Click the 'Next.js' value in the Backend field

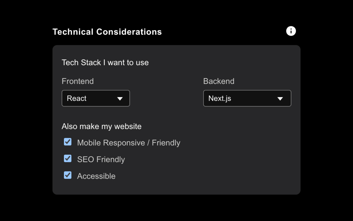click(220, 98)
